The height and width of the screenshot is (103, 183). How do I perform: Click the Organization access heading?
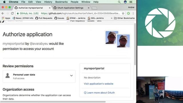coord(18,90)
